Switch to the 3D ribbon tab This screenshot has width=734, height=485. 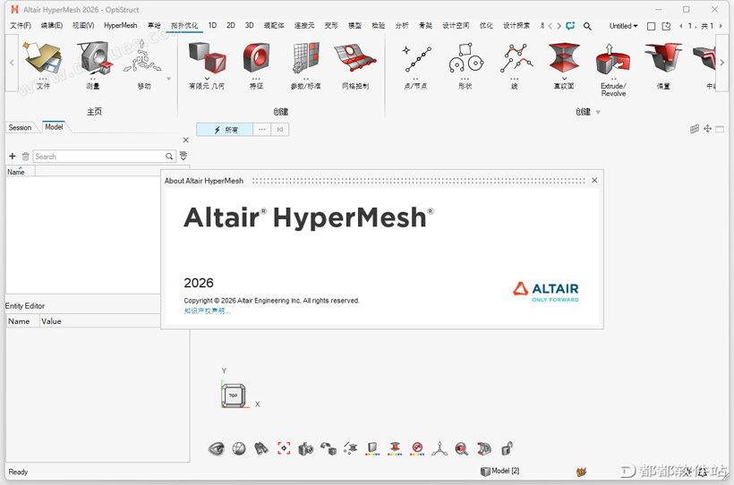250,26
